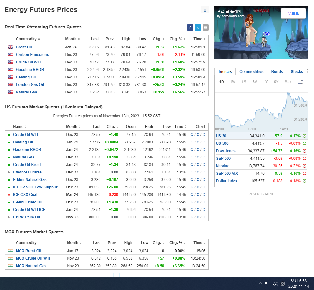Image resolution: width=314 pixels, height=290 pixels.
Task: Open the Crude Palm Oil link
Action: pyautogui.click(x=26, y=217)
